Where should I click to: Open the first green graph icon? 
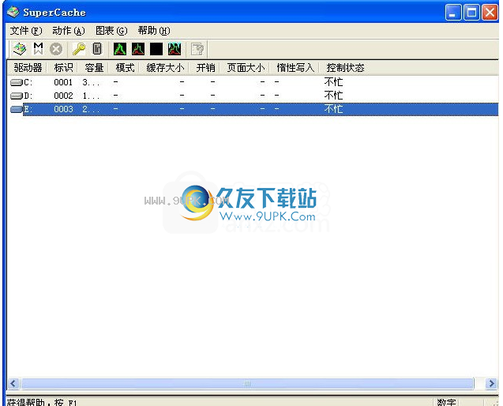tap(120, 49)
